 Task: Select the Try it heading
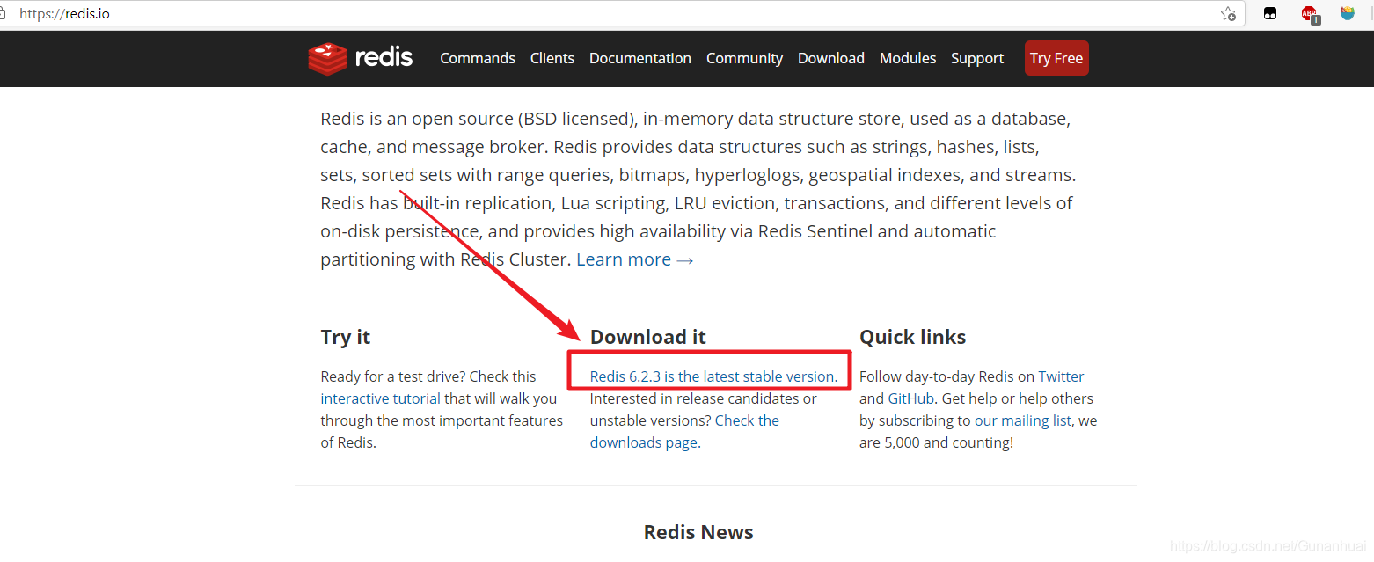pos(346,337)
